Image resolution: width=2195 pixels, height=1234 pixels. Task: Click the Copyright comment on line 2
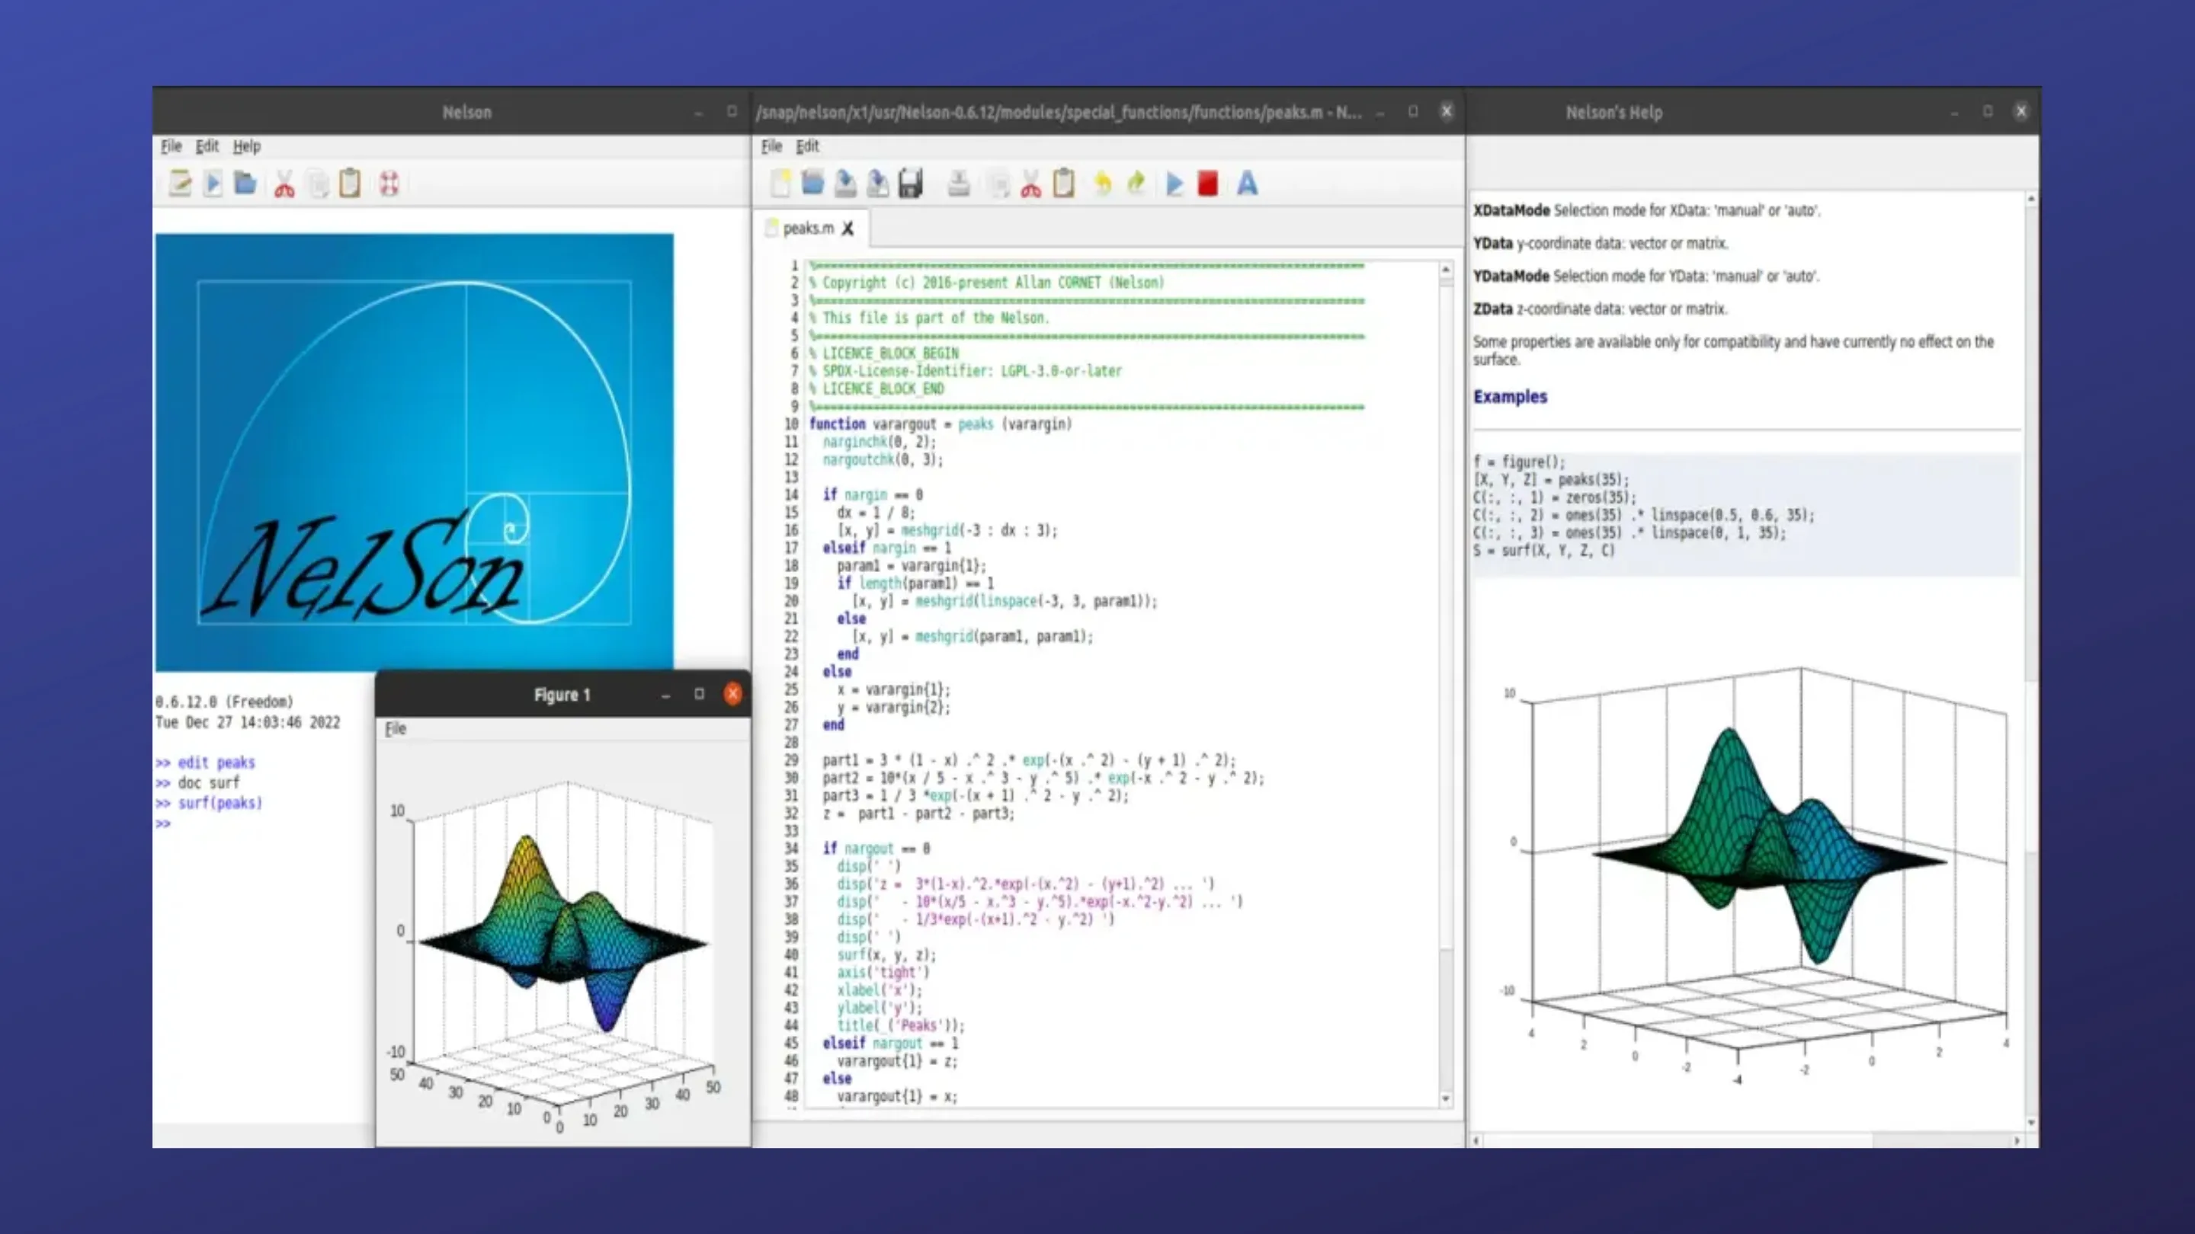pos(986,283)
